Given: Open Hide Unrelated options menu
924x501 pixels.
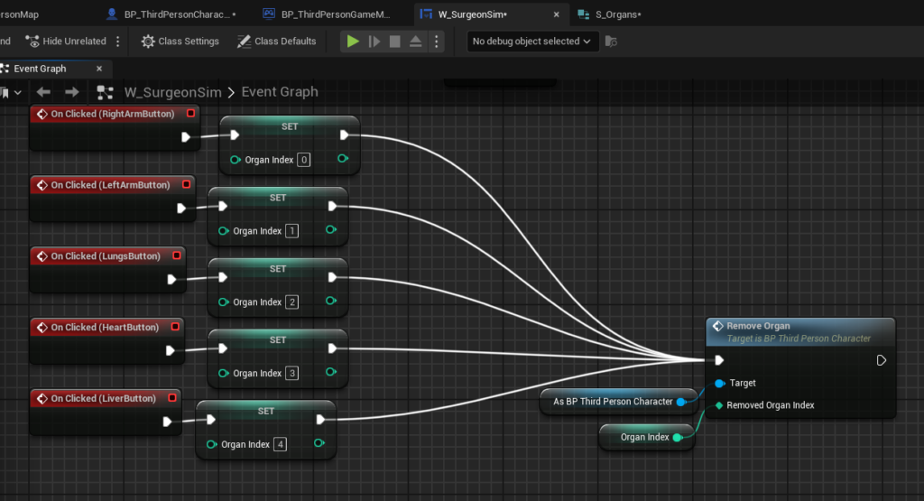Looking at the screenshot, I should (115, 42).
